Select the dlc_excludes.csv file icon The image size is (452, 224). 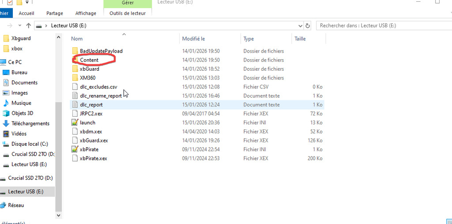click(x=75, y=87)
